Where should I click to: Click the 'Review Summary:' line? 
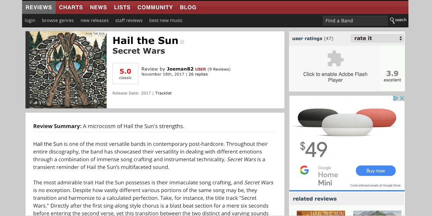coord(109,126)
